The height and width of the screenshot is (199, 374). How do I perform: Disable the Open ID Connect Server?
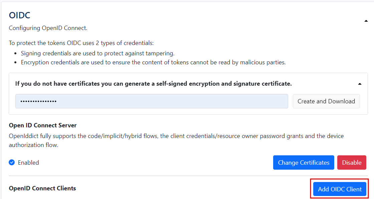[x=352, y=163]
